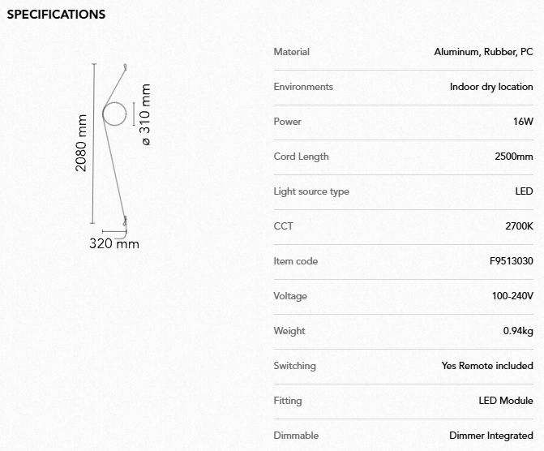Viewport: 544px width, 451px height.
Task: Click the Cord Length label
Action: 302,157
